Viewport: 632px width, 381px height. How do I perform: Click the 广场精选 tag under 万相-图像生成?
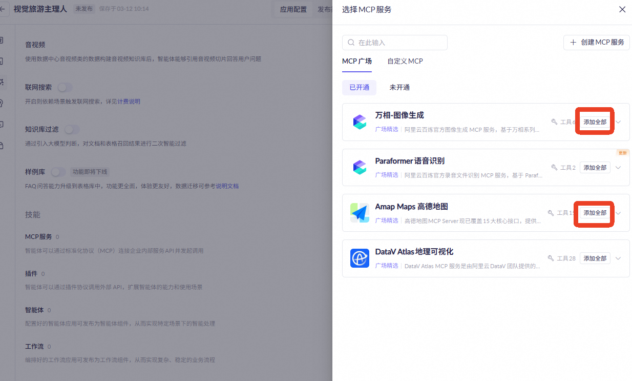387,129
